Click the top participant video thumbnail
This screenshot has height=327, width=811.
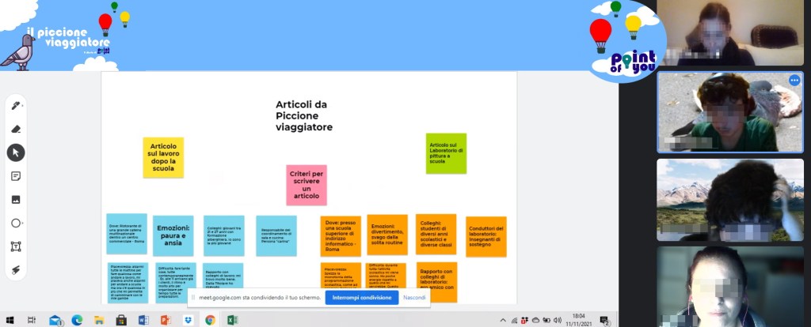[x=716, y=33]
